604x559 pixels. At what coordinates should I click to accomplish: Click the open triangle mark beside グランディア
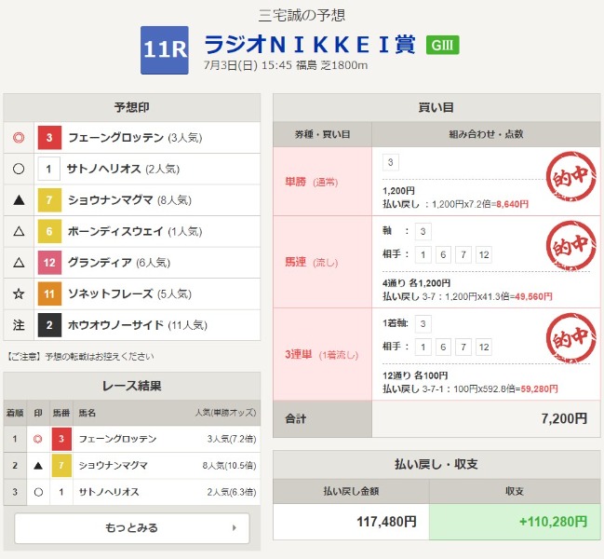[x=19, y=263]
